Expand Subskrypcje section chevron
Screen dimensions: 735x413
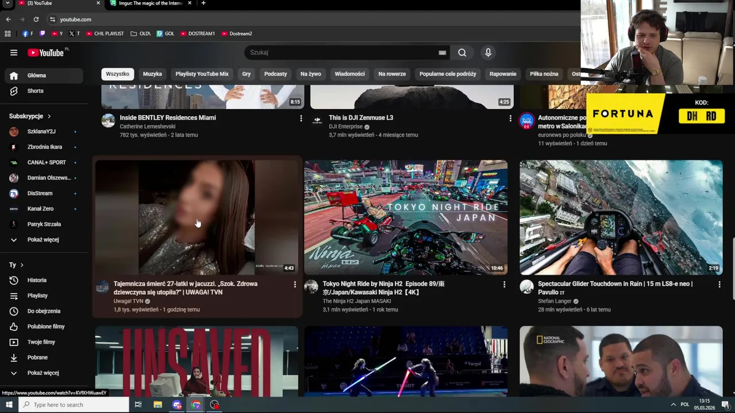click(49, 116)
